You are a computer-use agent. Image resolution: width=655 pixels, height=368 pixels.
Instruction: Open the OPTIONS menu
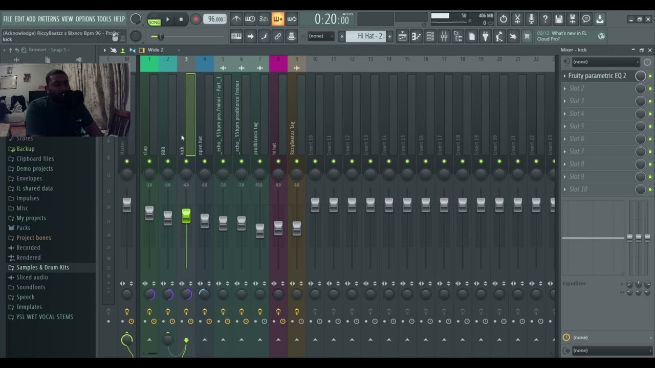click(85, 19)
